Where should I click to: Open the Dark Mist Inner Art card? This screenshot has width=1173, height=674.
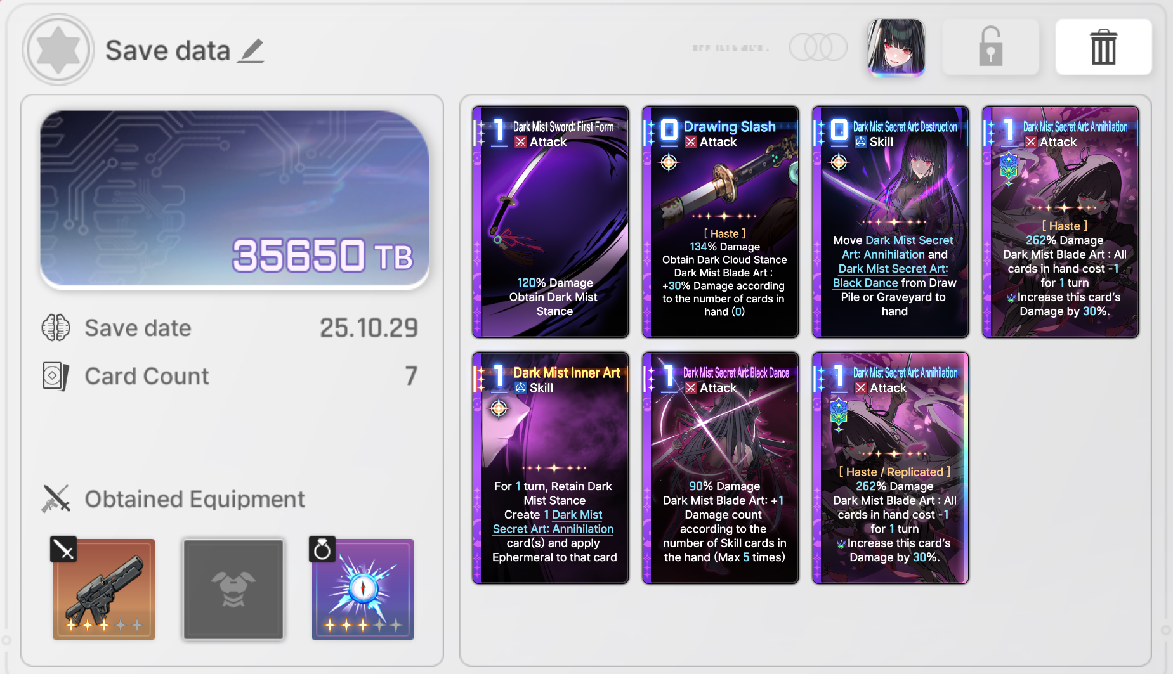click(551, 468)
